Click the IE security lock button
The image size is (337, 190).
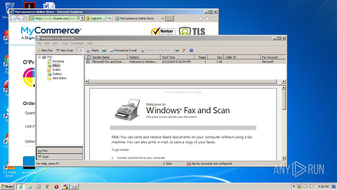[x=95, y=18]
